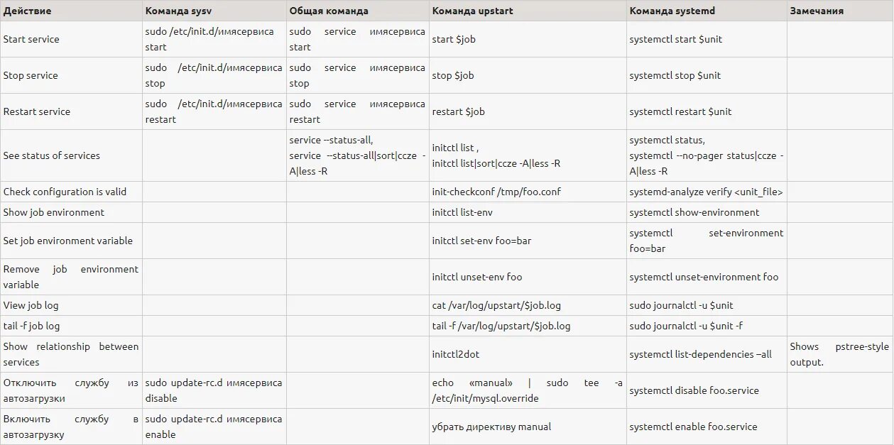Screen dimensions: 894x445
Task: Select the 'systemctl disable foo.service' cell
Action: [x=694, y=390]
